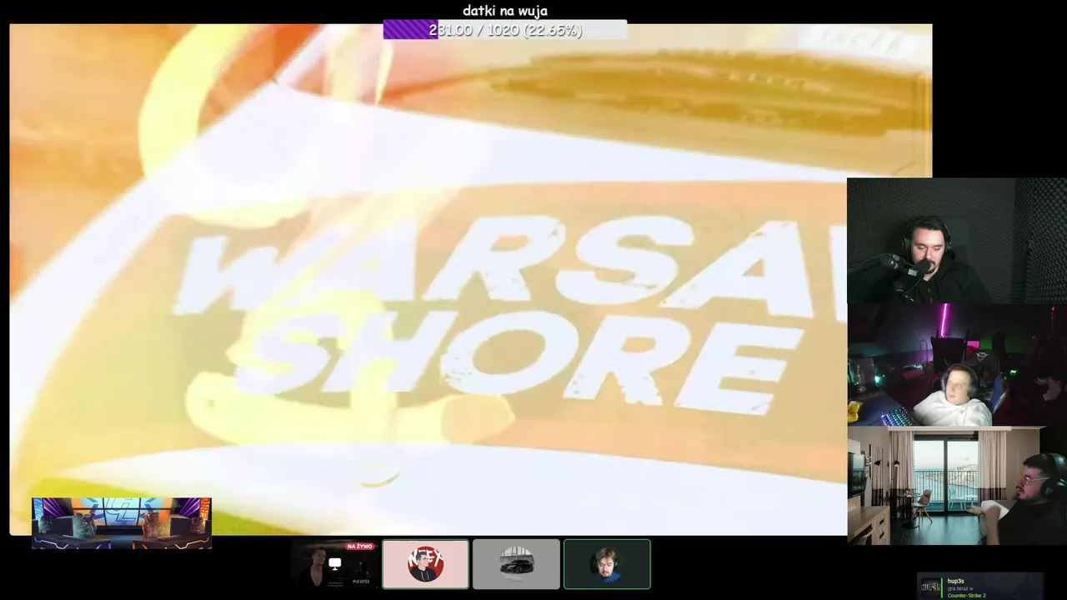Click the hup3s Steam notification avatar
This screenshot has width=1067, height=600.
click(931, 587)
